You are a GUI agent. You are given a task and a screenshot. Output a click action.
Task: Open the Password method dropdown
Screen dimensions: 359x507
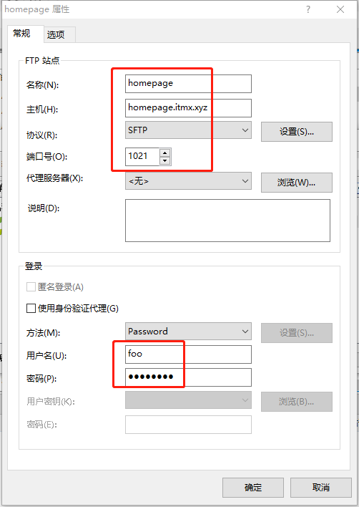[188, 331]
